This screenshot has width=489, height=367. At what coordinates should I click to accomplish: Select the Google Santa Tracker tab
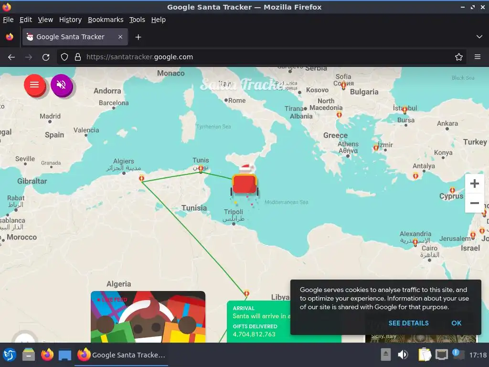click(75, 37)
